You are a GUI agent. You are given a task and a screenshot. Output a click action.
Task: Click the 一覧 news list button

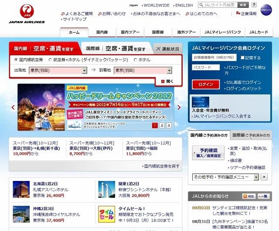pos(263,196)
